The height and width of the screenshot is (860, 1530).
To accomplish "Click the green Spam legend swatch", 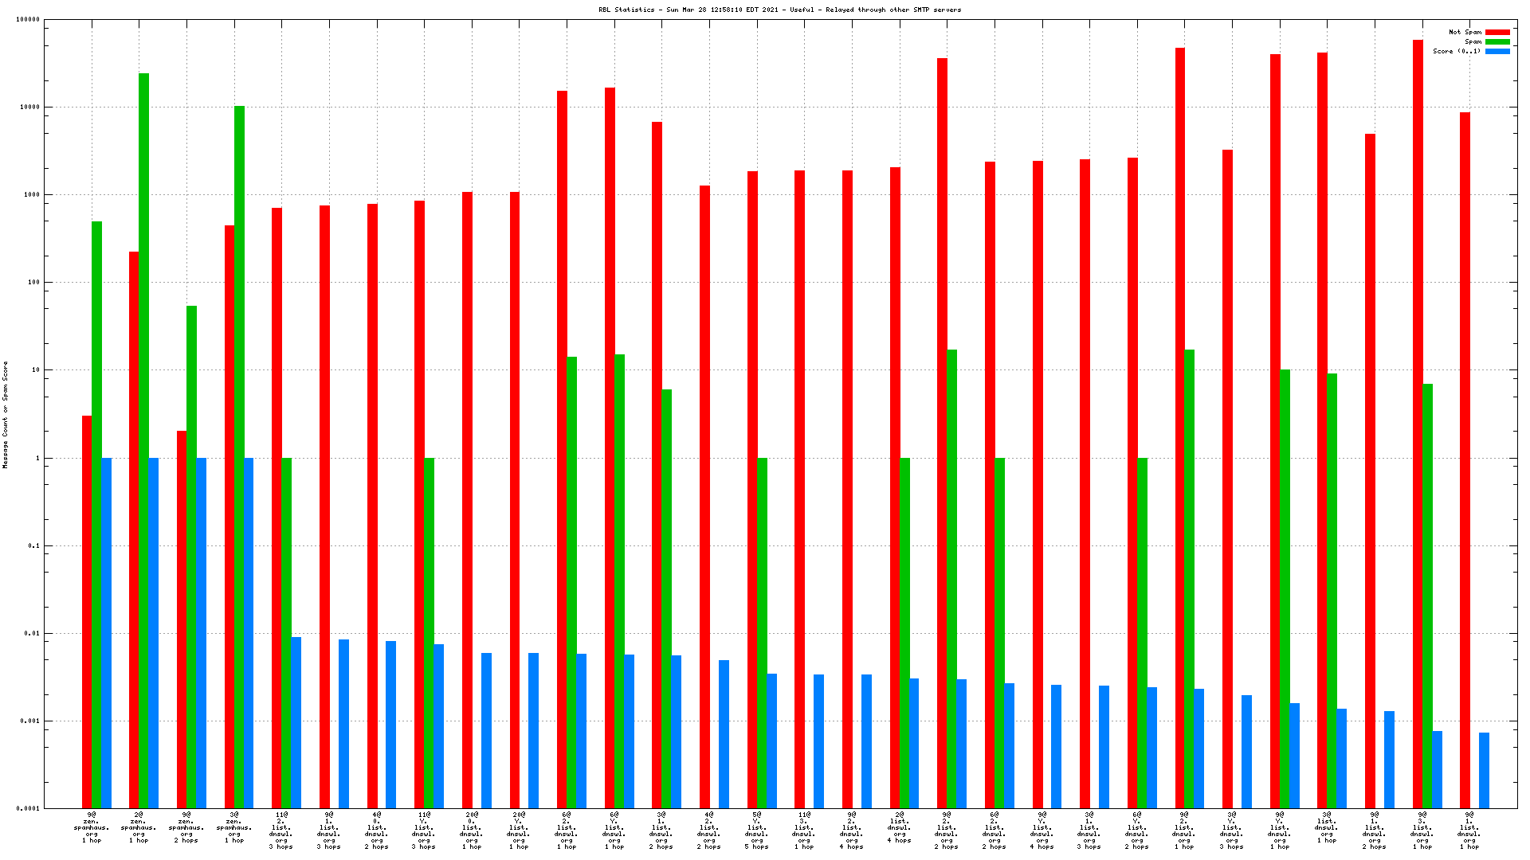I will click(1497, 42).
